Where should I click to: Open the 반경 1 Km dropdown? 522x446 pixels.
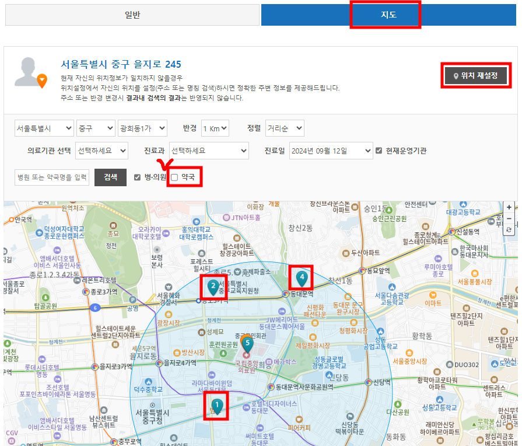click(215, 128)
